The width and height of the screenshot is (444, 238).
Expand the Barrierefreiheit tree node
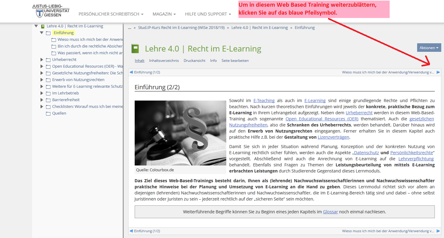(42, 100)
